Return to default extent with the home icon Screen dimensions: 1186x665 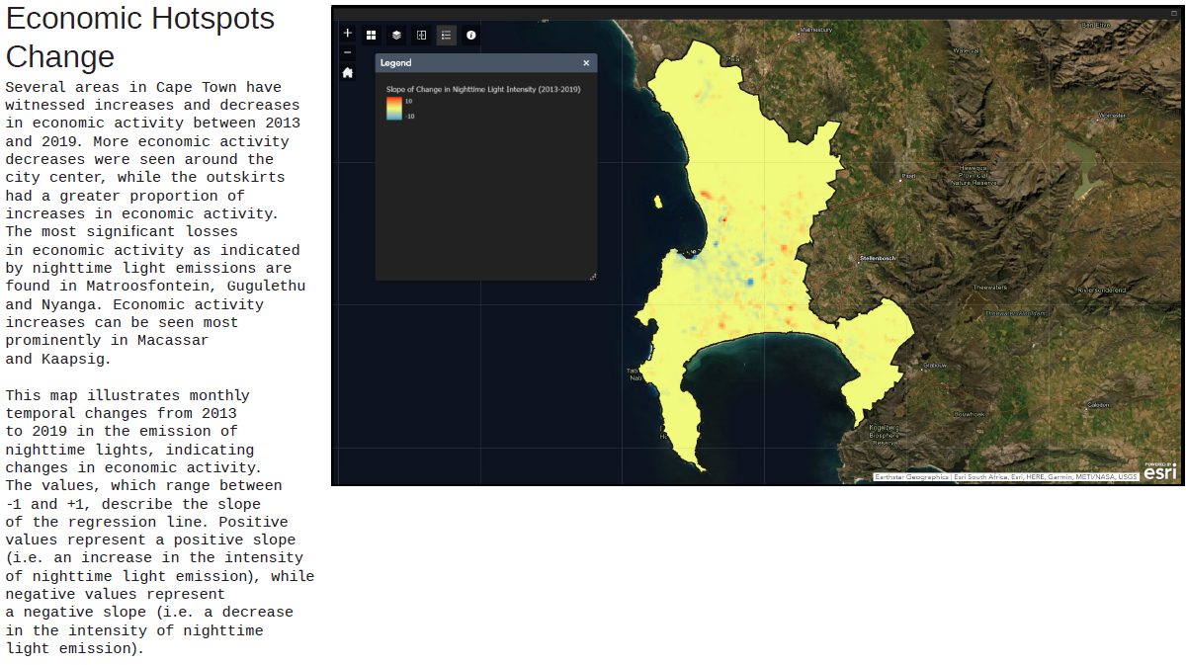point(347,72)
